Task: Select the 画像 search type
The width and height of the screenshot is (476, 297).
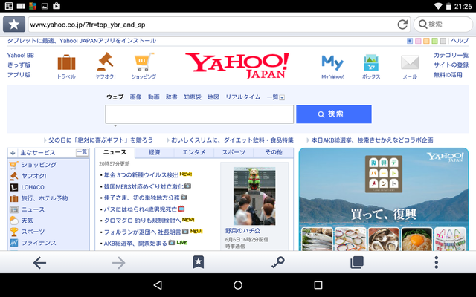Action: pos(135,97)
